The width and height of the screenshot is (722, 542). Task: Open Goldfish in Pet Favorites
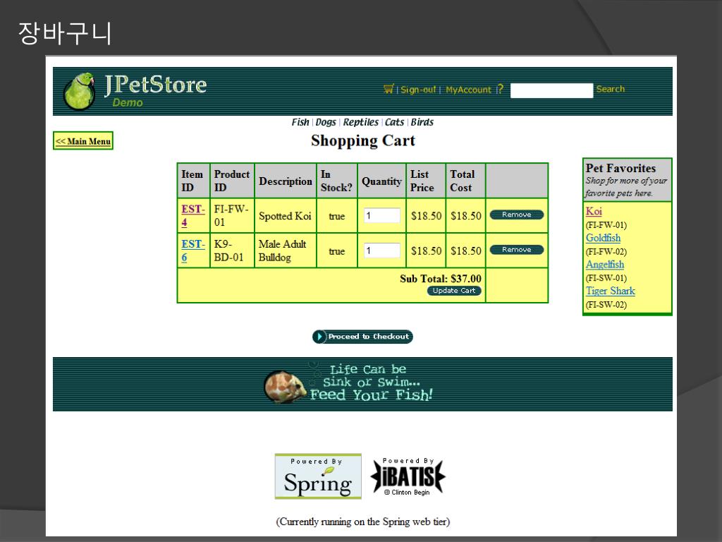click(x=603, y=238)
